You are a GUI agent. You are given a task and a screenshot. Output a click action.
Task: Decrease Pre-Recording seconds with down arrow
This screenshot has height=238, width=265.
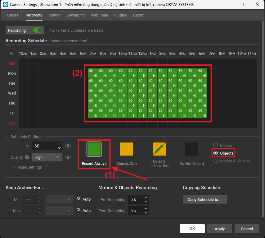click(146, 202)
